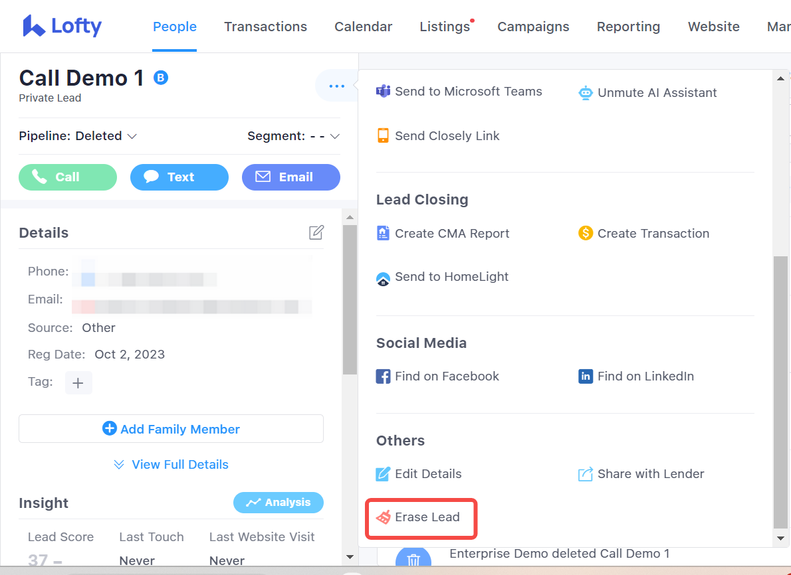
Task: Click the Find on LinkedIn icon
Action: (586, 376)
